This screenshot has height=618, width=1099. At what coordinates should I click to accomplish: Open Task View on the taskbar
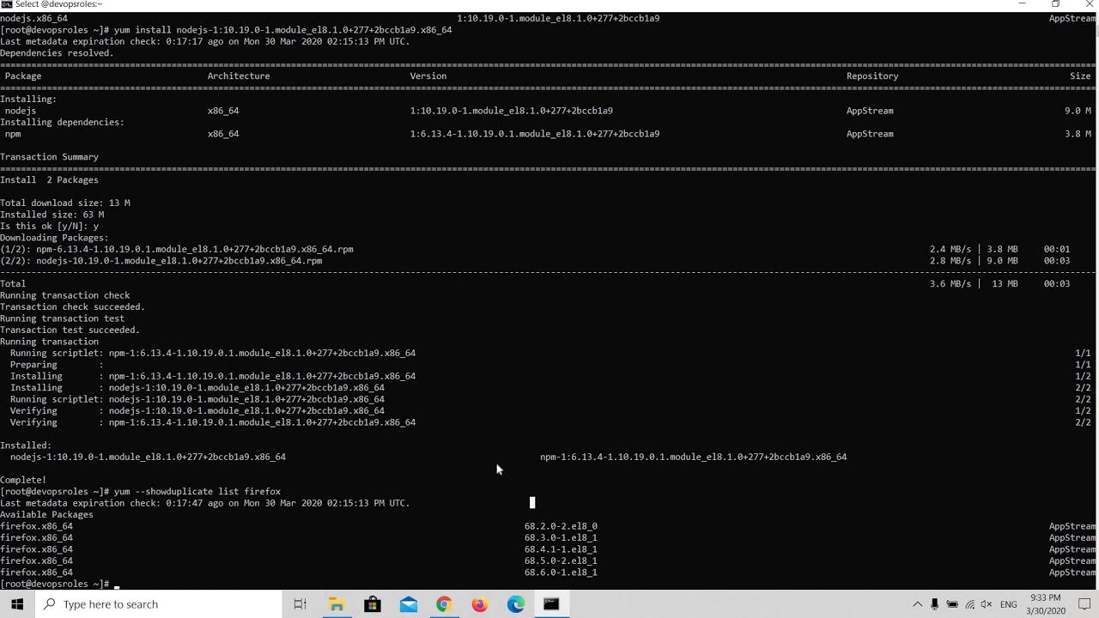point(300,604)
